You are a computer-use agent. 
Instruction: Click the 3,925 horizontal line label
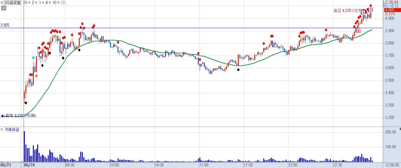pos(5,25)
